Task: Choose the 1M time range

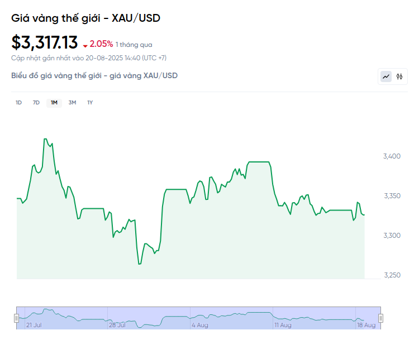Action: coord(54,102)
